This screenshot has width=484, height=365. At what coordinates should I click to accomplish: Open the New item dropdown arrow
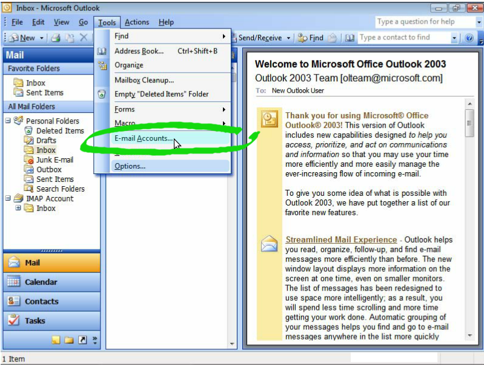pos(41,38)
